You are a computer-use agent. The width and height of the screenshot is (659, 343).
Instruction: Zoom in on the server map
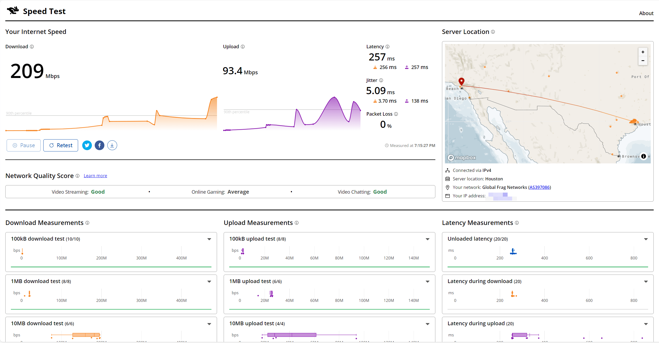tap(643, 52)
